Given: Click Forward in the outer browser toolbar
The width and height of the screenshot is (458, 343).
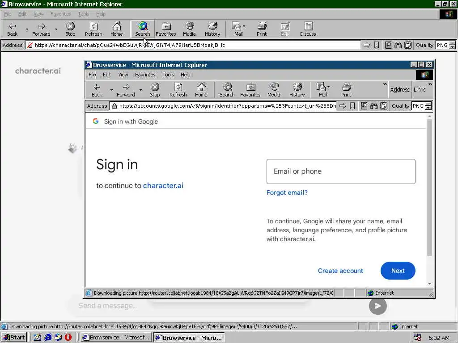Looking at the screenshot, I should [x=41, y=29].
